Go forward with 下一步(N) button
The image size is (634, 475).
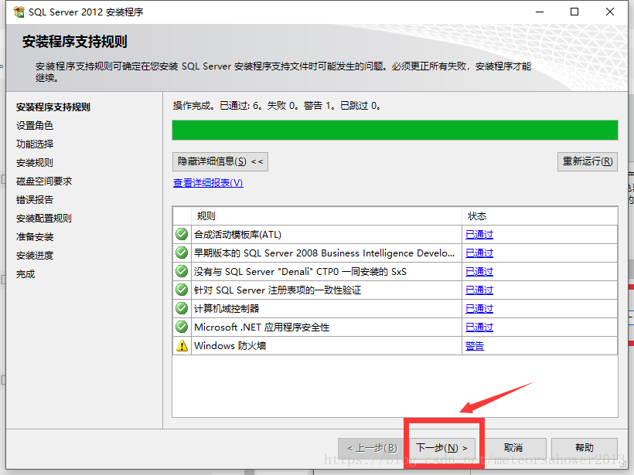pyautogui.click(x=441, y=448)
